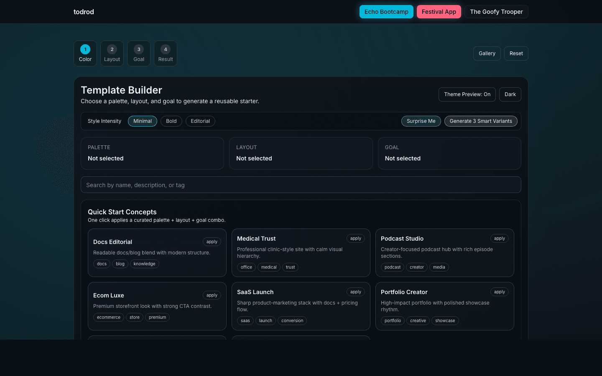Select Minimal style intensity
This screenshot has width=602, height=376.
[x=143, y=121]
